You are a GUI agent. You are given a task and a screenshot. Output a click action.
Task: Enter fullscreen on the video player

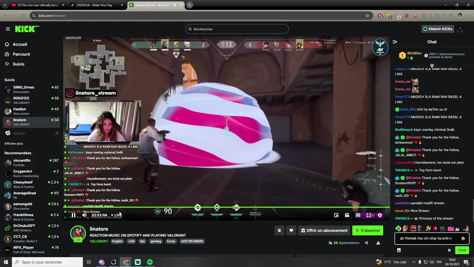[x=369, y=215]
